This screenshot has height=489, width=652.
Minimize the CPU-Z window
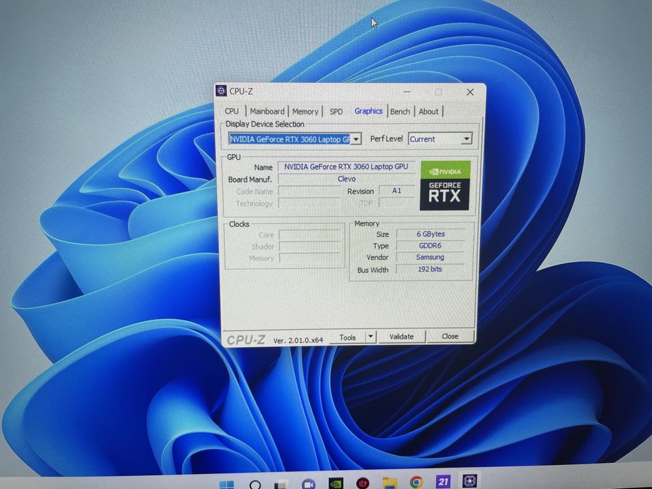(407, 91)
